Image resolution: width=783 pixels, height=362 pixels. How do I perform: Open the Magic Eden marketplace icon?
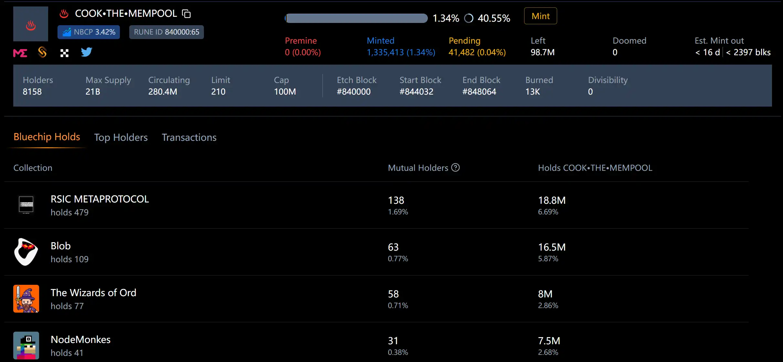(20, 53)
